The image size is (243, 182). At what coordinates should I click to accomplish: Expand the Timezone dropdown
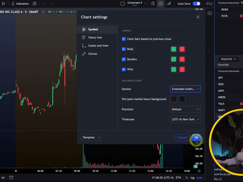point(185,119)
